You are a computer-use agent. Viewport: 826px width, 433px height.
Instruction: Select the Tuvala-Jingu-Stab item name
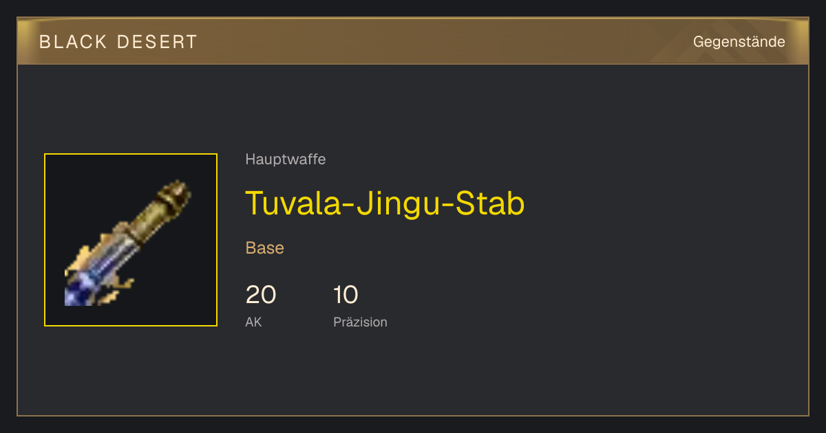tap(385, 203)
